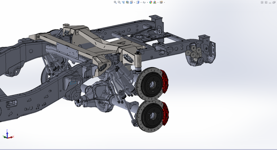Click the Apply Scene icon
Image resolution: width=277 pixels, height=150 pixels.
point(155,2)
